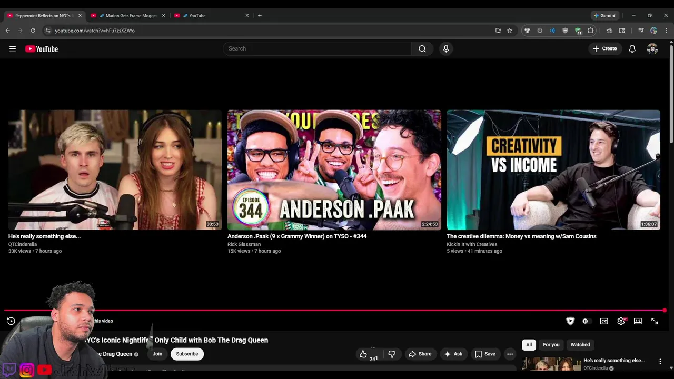Click the Ask button
Viewport: 674px width, 379px height.
[453, 354]
